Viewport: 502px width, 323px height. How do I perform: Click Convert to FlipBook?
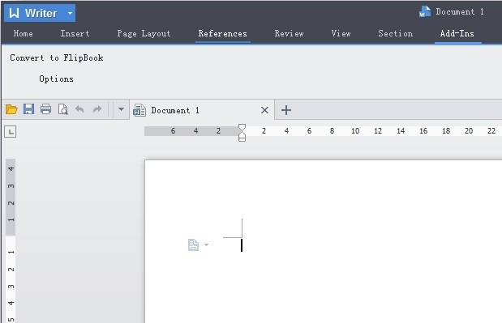[57, 57]
